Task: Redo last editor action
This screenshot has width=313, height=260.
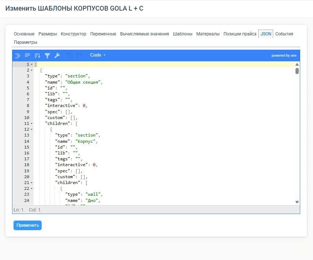Action: point(79,56)
